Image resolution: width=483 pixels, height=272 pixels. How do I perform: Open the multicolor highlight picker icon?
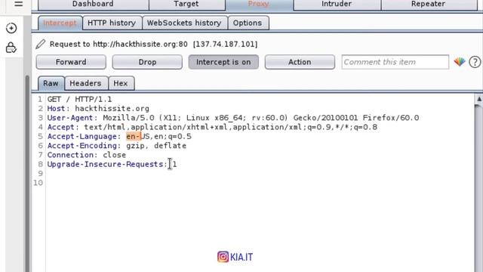click(x=460, y=62)
